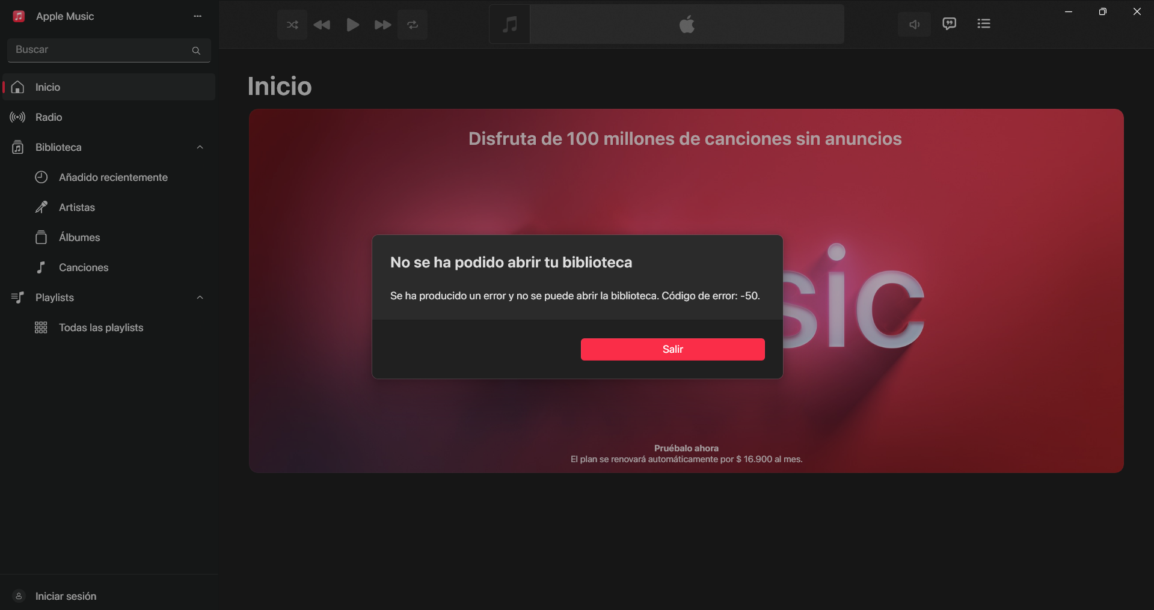The height and width of the screenshot is (610, 1154).
Task: Restore down the Apple Music window
Action: click(1102, 11)
